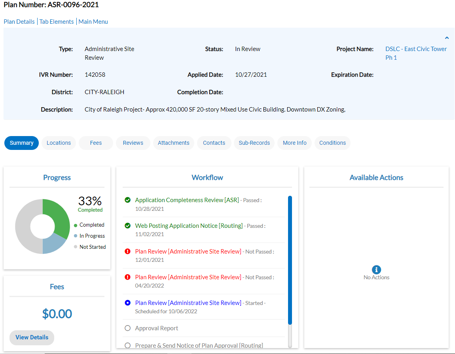
Task: Click the empty circle beside Approval Report
Action: [127, 328]
